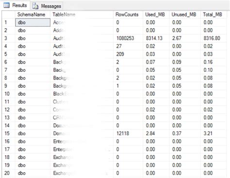Screen dimensions: 230x178
Task: Click the Results grid icon
Action: point(7,5)
